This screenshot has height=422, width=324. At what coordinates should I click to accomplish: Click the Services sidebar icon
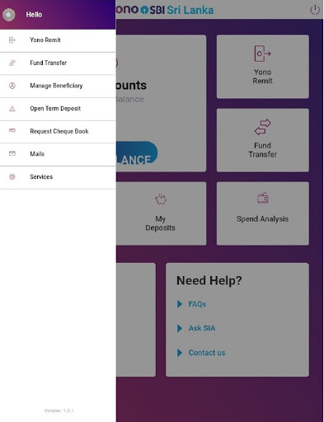12,176
